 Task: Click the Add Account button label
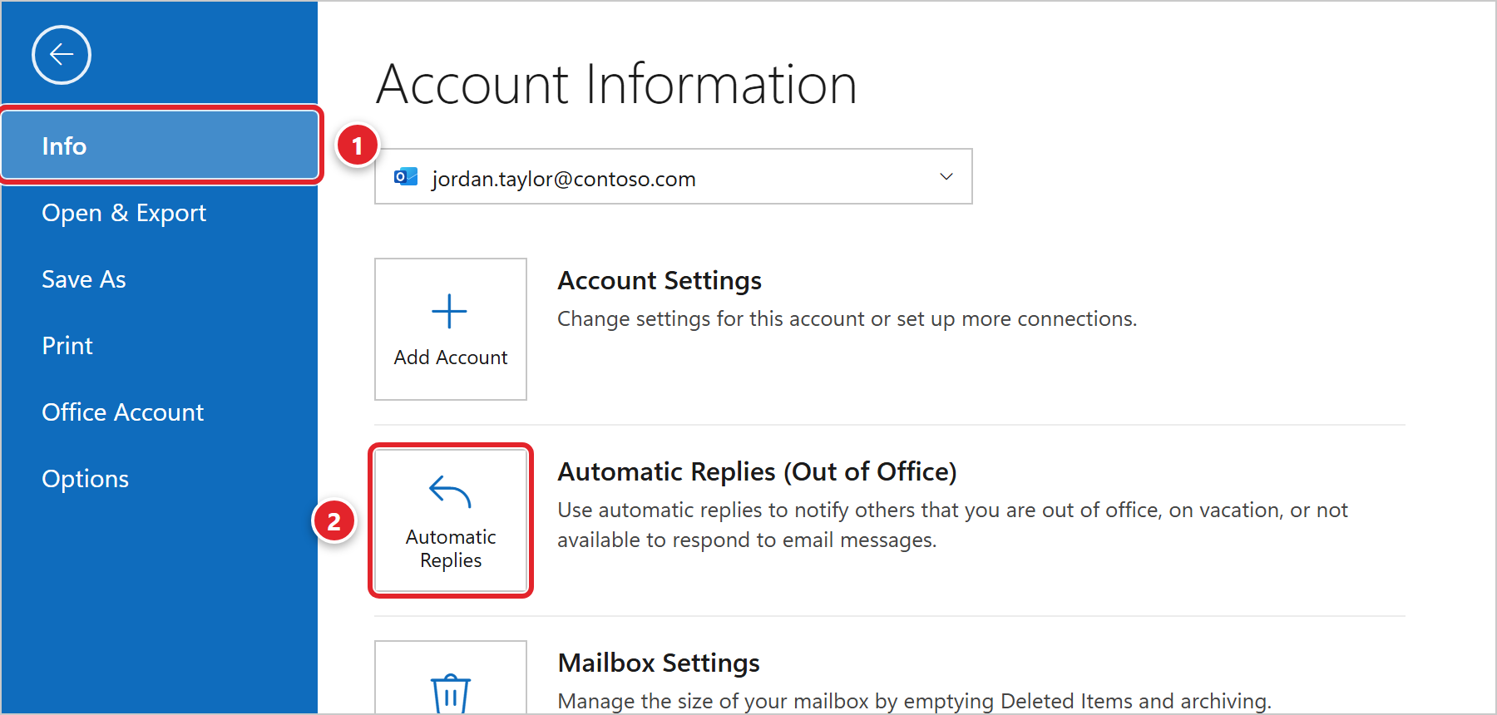451,357
